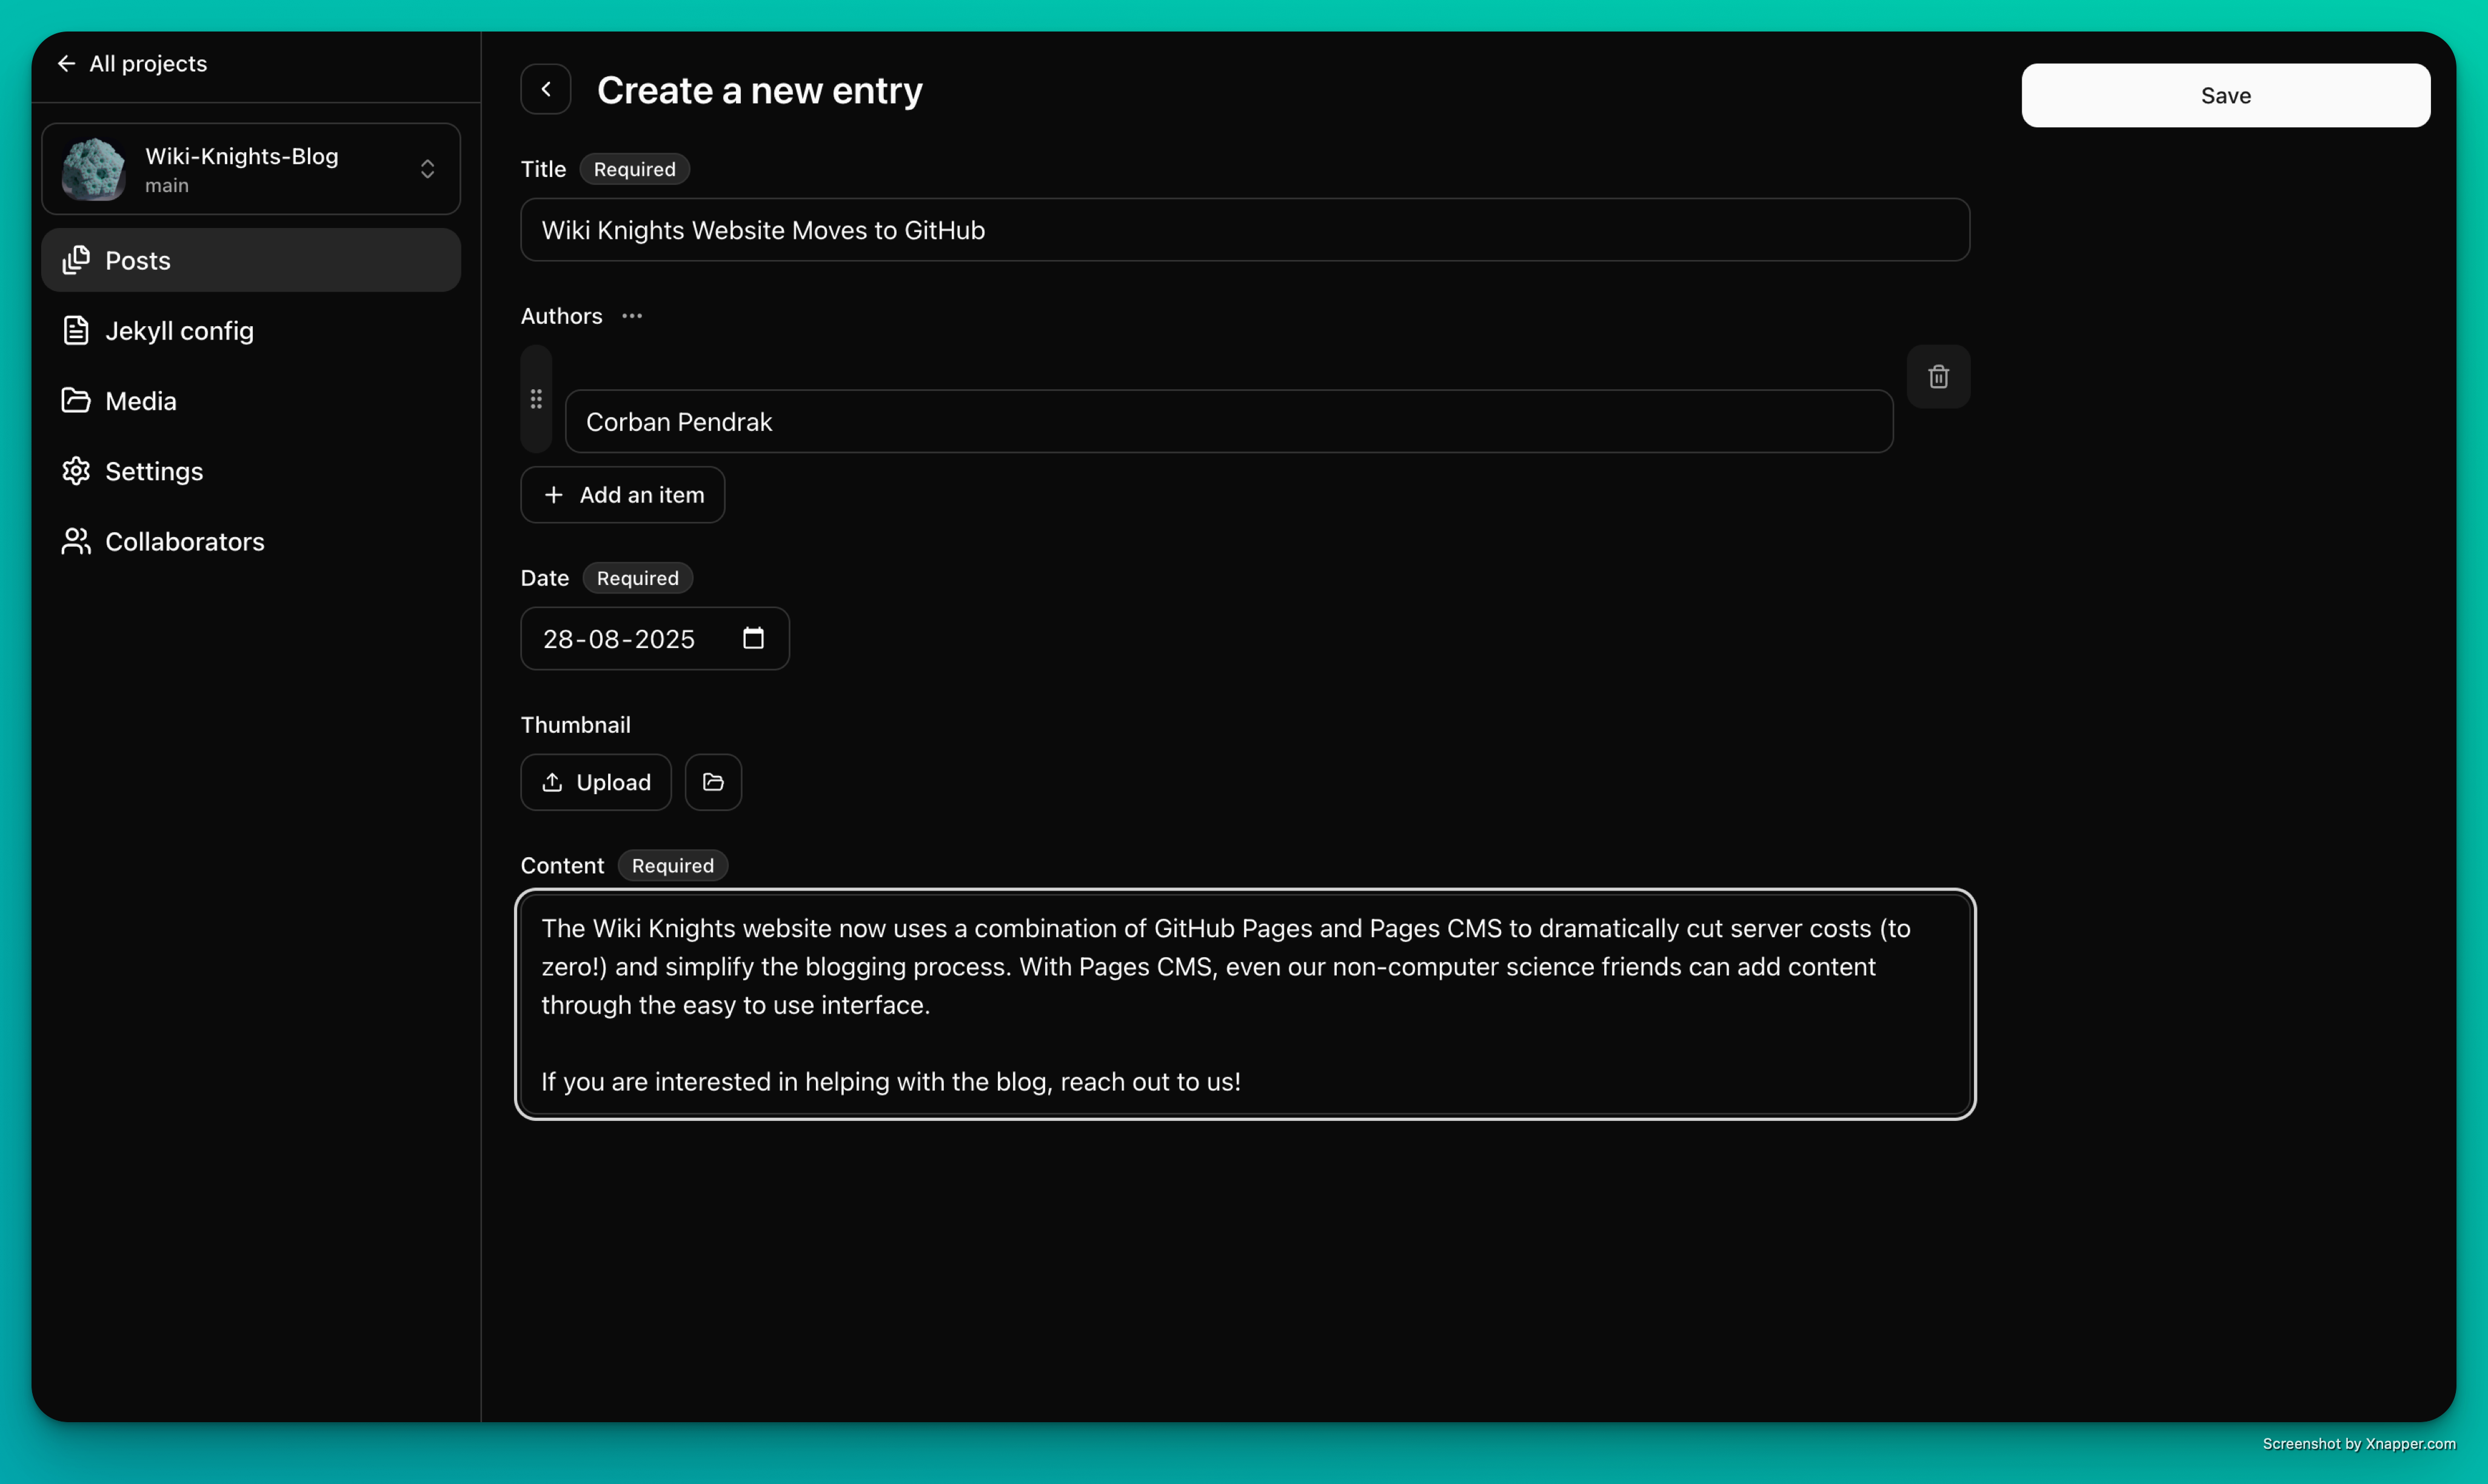
Task: Go to the Media section
Action: 140,401
